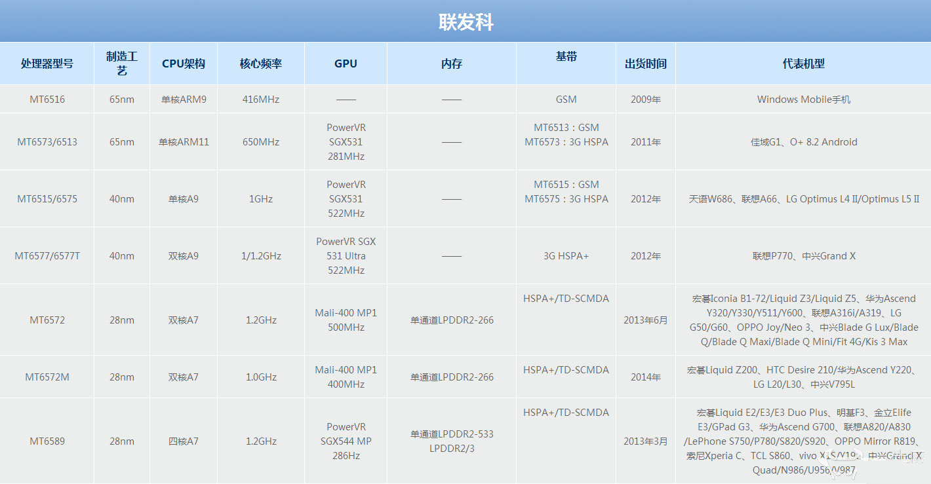
Task: Click the 2009年 shipping date
Action: 646,100
